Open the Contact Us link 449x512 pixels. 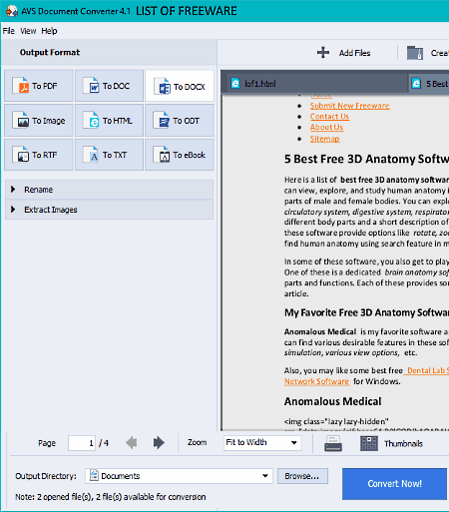click(329, 117)
